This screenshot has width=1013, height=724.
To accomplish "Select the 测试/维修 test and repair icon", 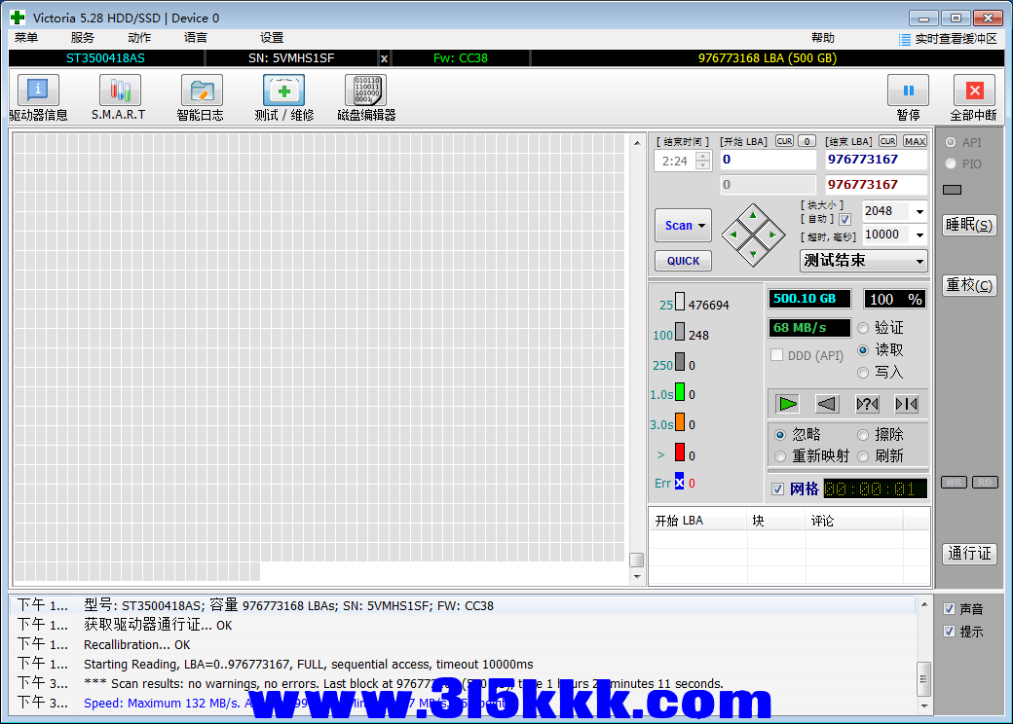I will click(x=283, y=91).
